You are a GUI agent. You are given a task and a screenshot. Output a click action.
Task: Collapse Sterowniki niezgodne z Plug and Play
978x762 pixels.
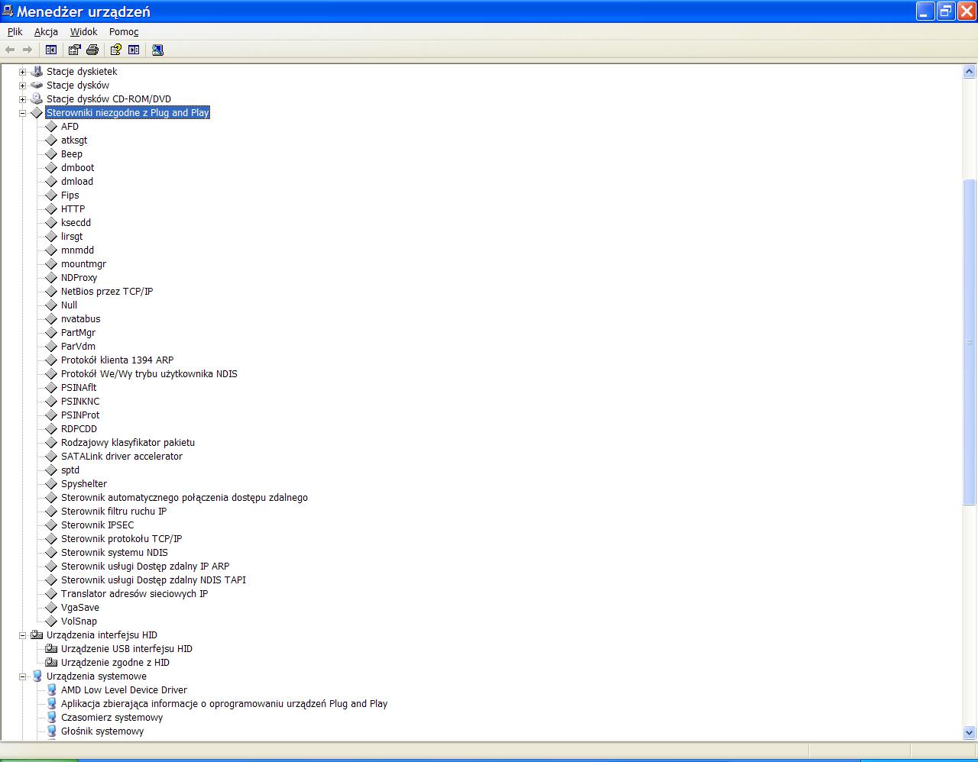22,113
